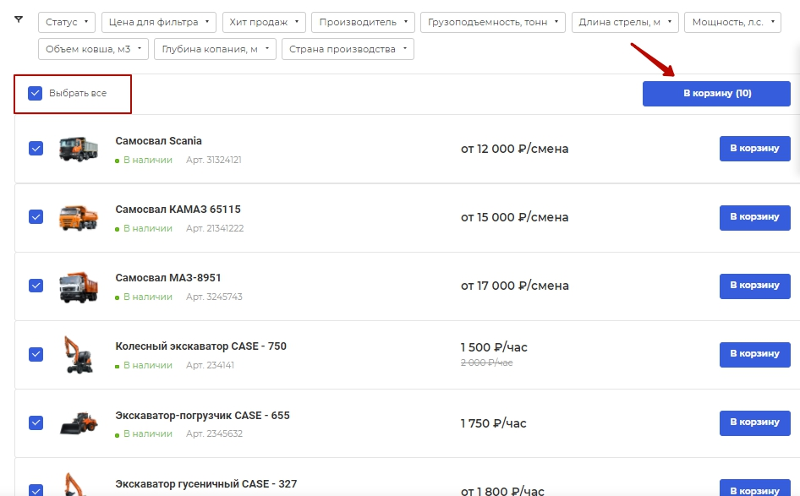800x496 pixels.
Task: Expand the Страна производства dropdown
Action: point(348,50)
